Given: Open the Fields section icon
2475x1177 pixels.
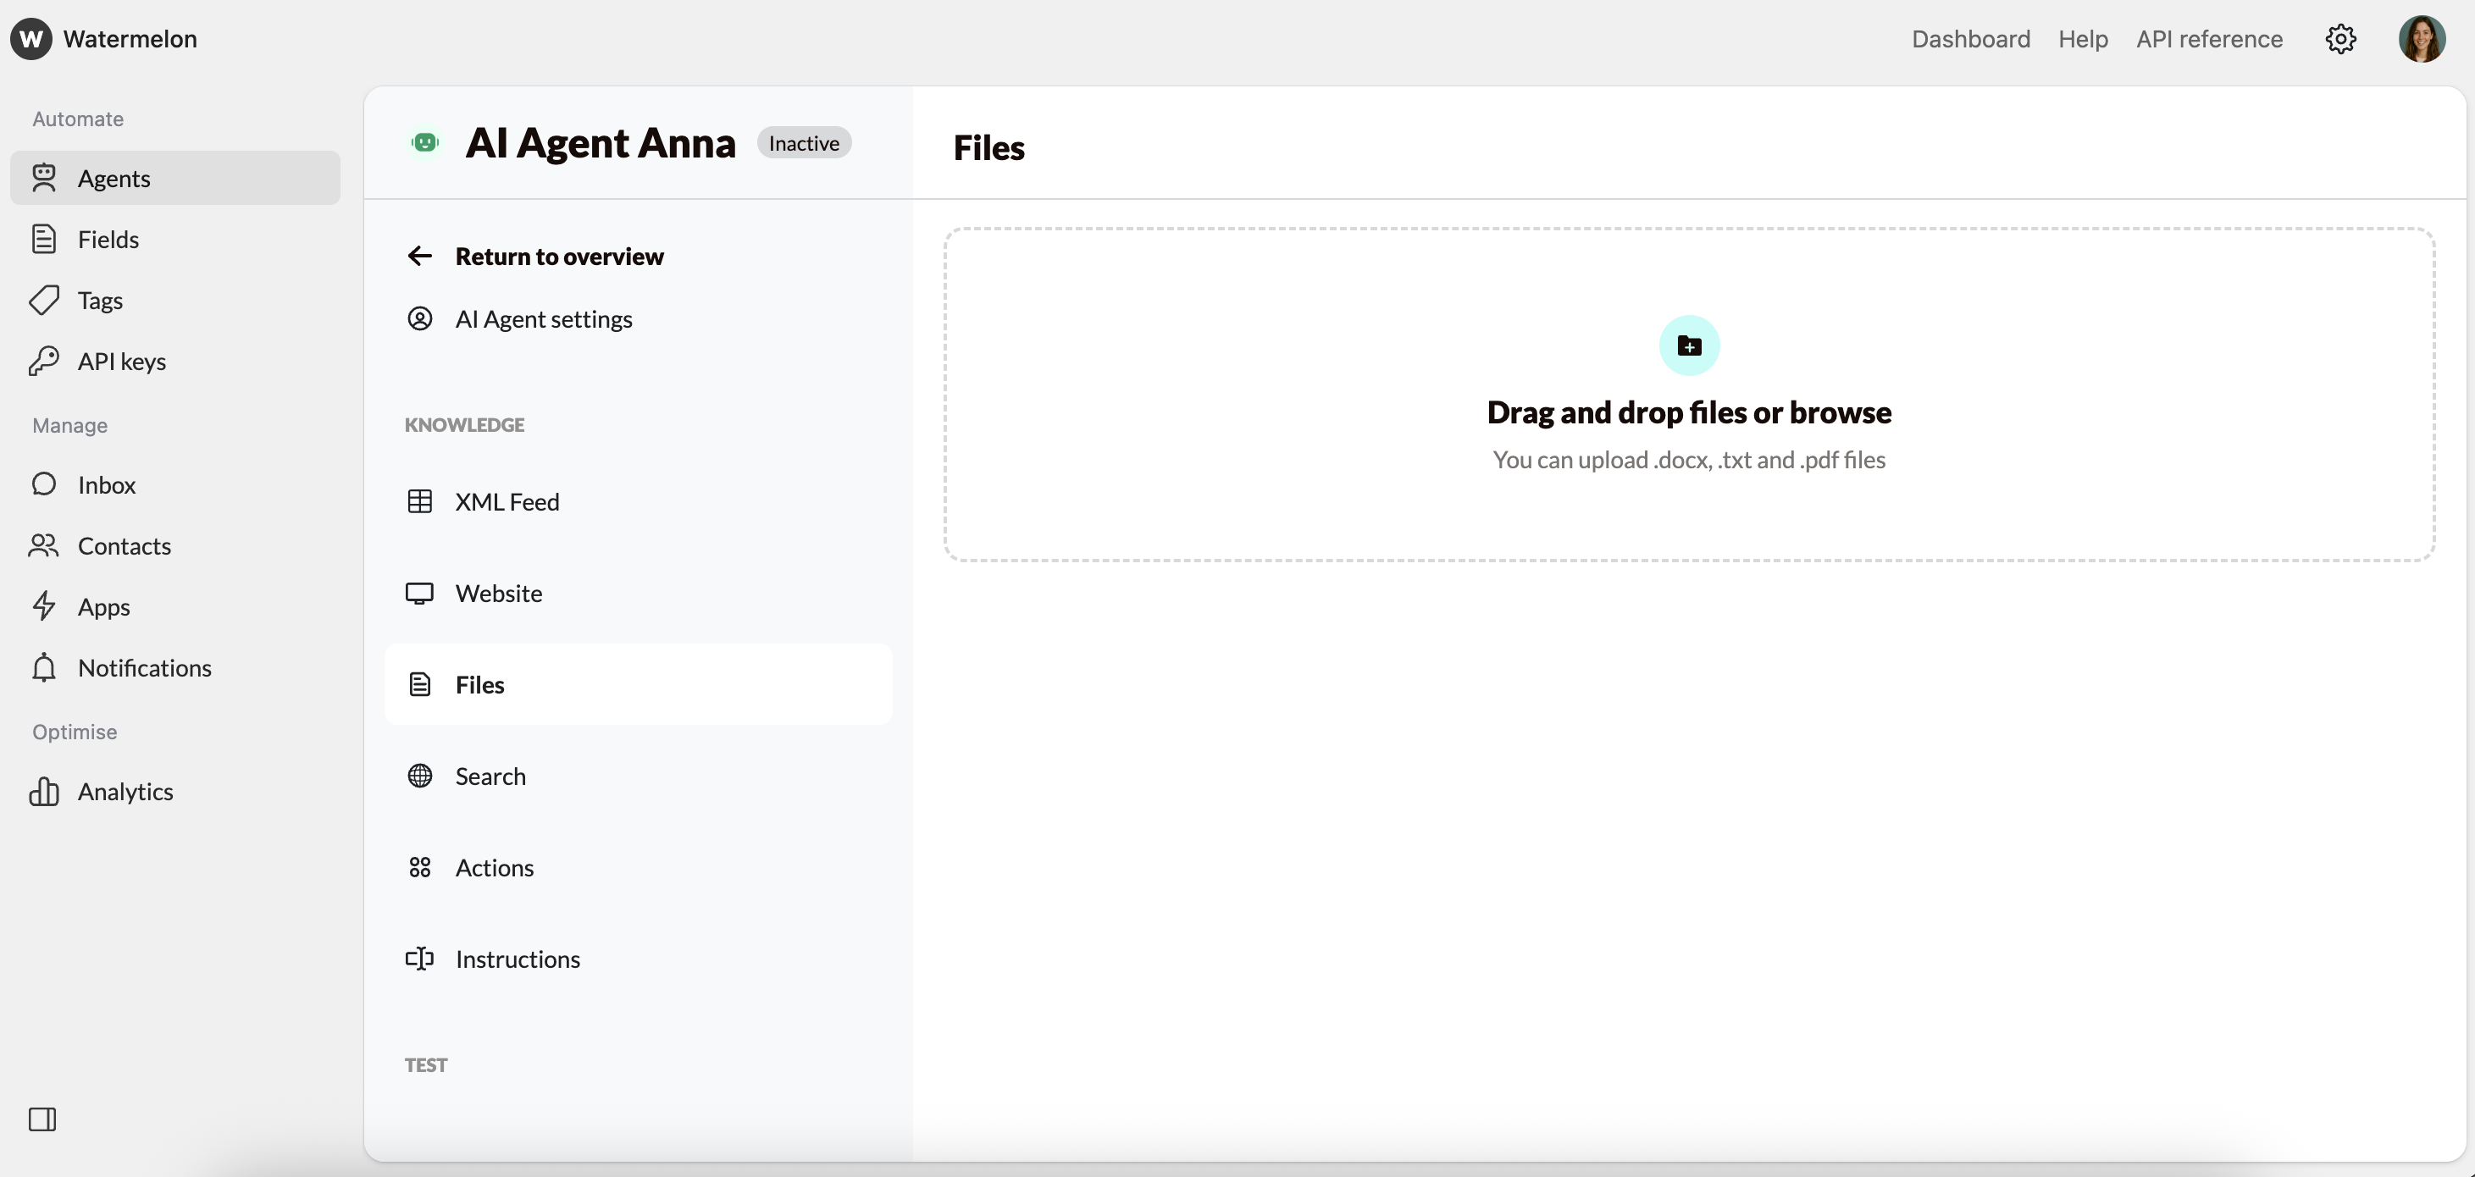Looking at the screenshot, I should click(x=45, y=238).
